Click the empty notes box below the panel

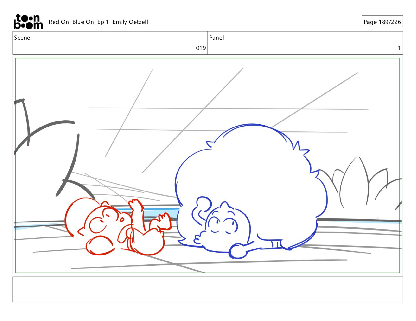208,290
